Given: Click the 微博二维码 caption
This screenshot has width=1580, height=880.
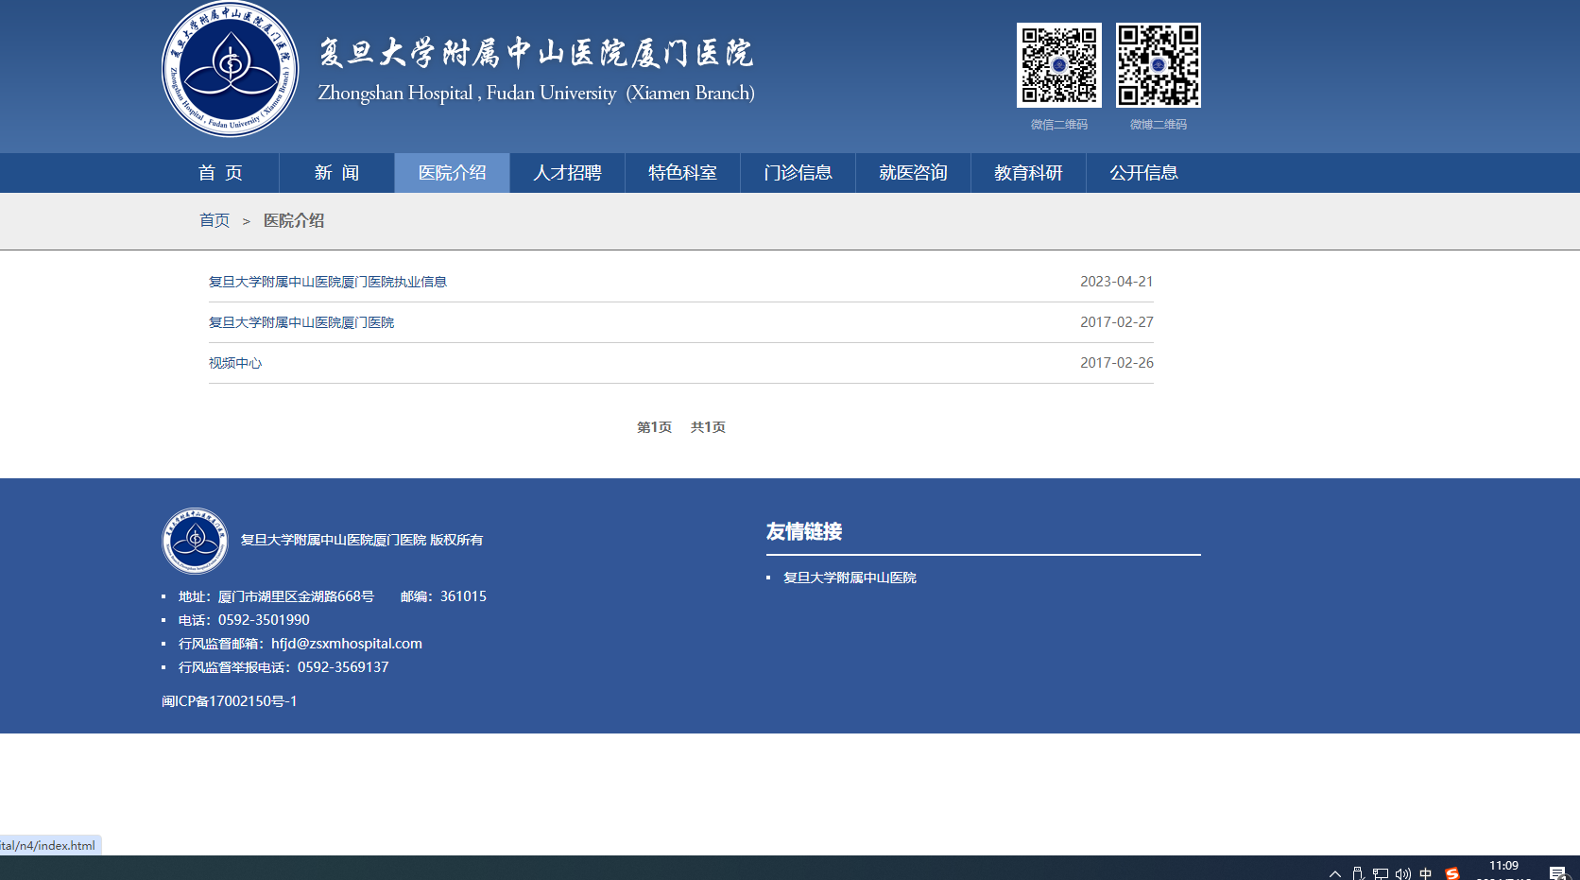Looking at the screenshot, I should coord(1158,125).
